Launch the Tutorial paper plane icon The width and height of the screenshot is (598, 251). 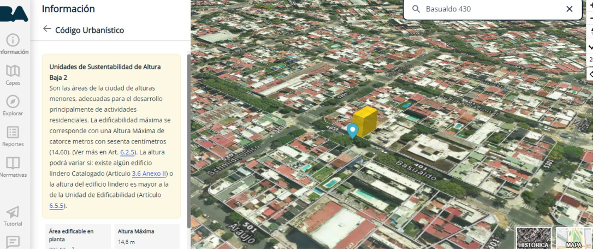point(13,216)
